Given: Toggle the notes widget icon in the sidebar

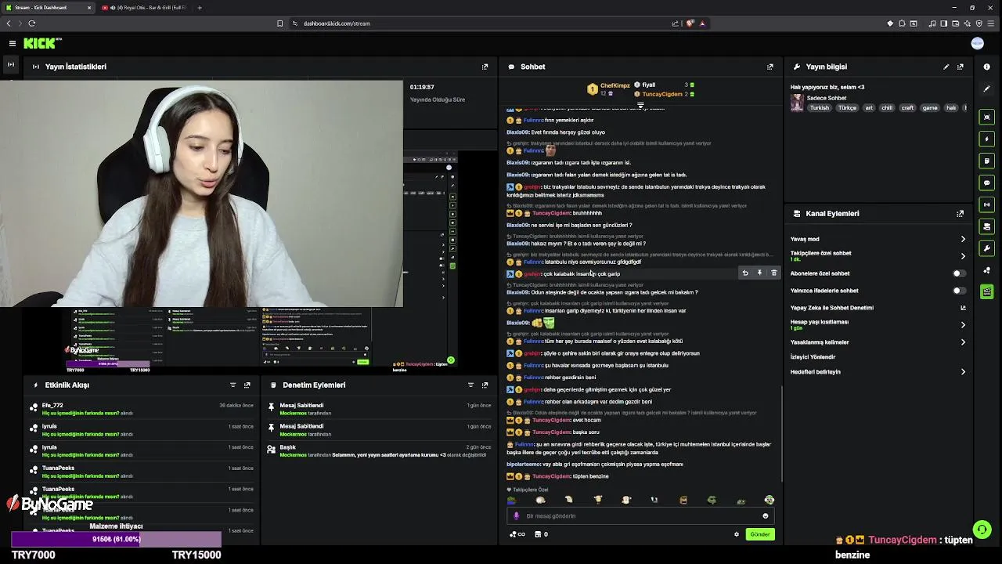Looking at the screenshot, I should click(987, 161).
